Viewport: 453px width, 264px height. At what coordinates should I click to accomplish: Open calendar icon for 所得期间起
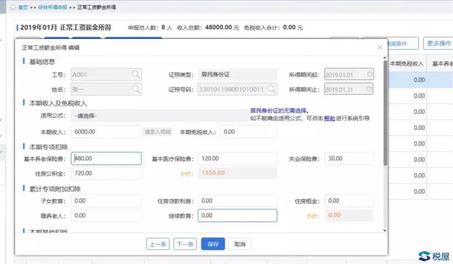[x=369, y=74]
